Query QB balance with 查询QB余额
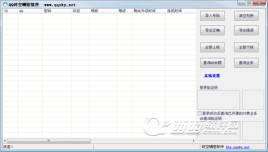 (x=212, y=63)
